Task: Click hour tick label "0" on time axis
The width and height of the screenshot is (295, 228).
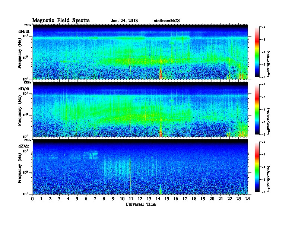Action: 32,199
